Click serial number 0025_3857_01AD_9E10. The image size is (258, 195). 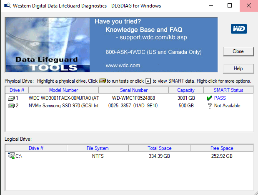(133, 106)
